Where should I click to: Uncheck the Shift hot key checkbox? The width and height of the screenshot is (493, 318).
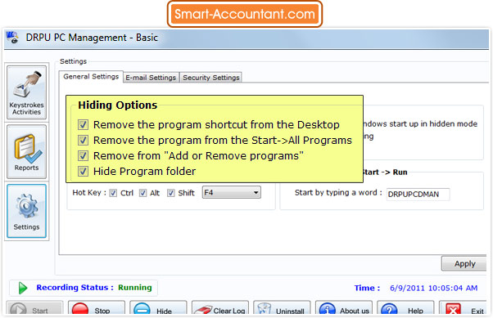(x=170, y=193)
